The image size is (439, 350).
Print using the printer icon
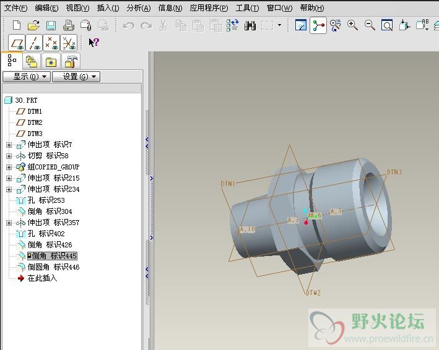point(69,25)
